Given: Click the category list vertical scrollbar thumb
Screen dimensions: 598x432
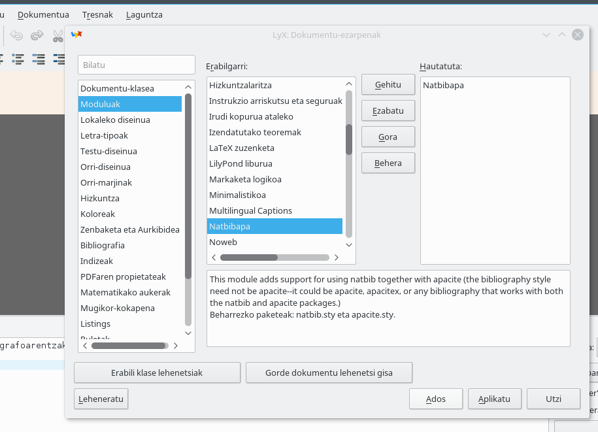Looking at the screenshot, I should pyautogui.click(x=188, y=186).
